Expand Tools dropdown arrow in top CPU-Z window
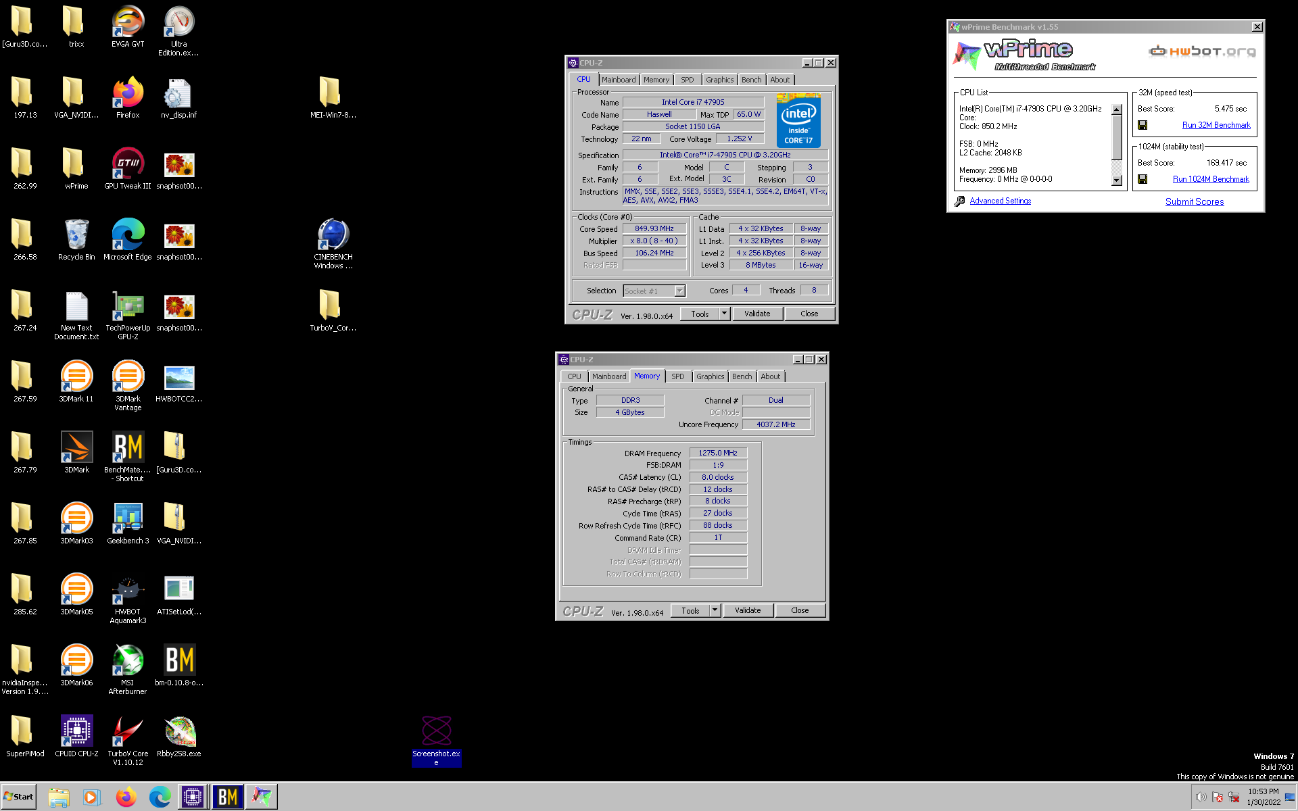 tap(724, 314)
